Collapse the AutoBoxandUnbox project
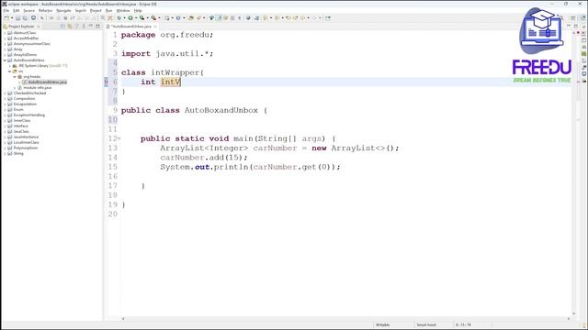The height and width of the screenshot is (330, 588). pos(5,60)
